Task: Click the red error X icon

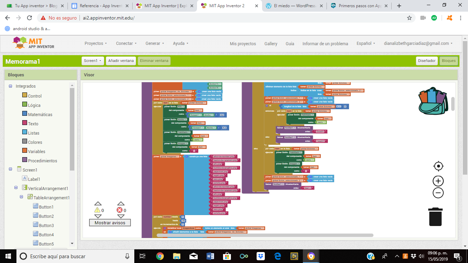Action: coord(120,210)
